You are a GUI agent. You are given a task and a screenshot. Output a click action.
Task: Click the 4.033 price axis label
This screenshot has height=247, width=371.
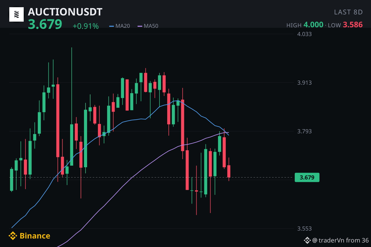(305, 34)
